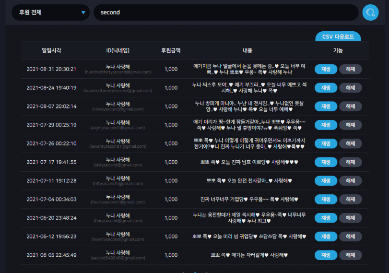Click 해제 for the 2021-08-07 20:02:14 row
This screenshot has height=273, width=389.
(x=350, y=107)
